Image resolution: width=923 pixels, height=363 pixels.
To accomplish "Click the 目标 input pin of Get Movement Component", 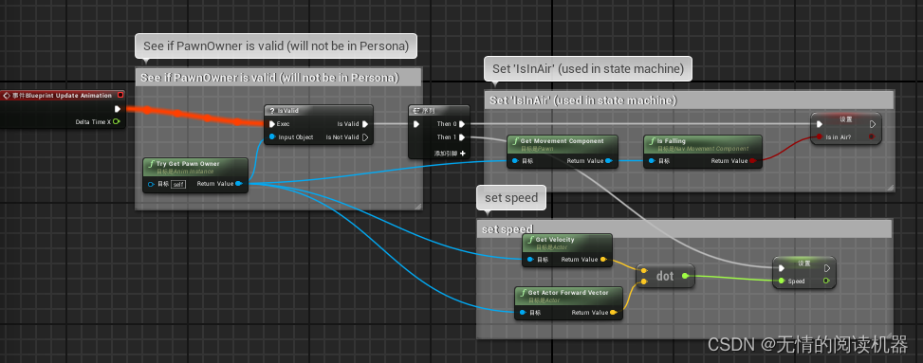I will point(515,160).
